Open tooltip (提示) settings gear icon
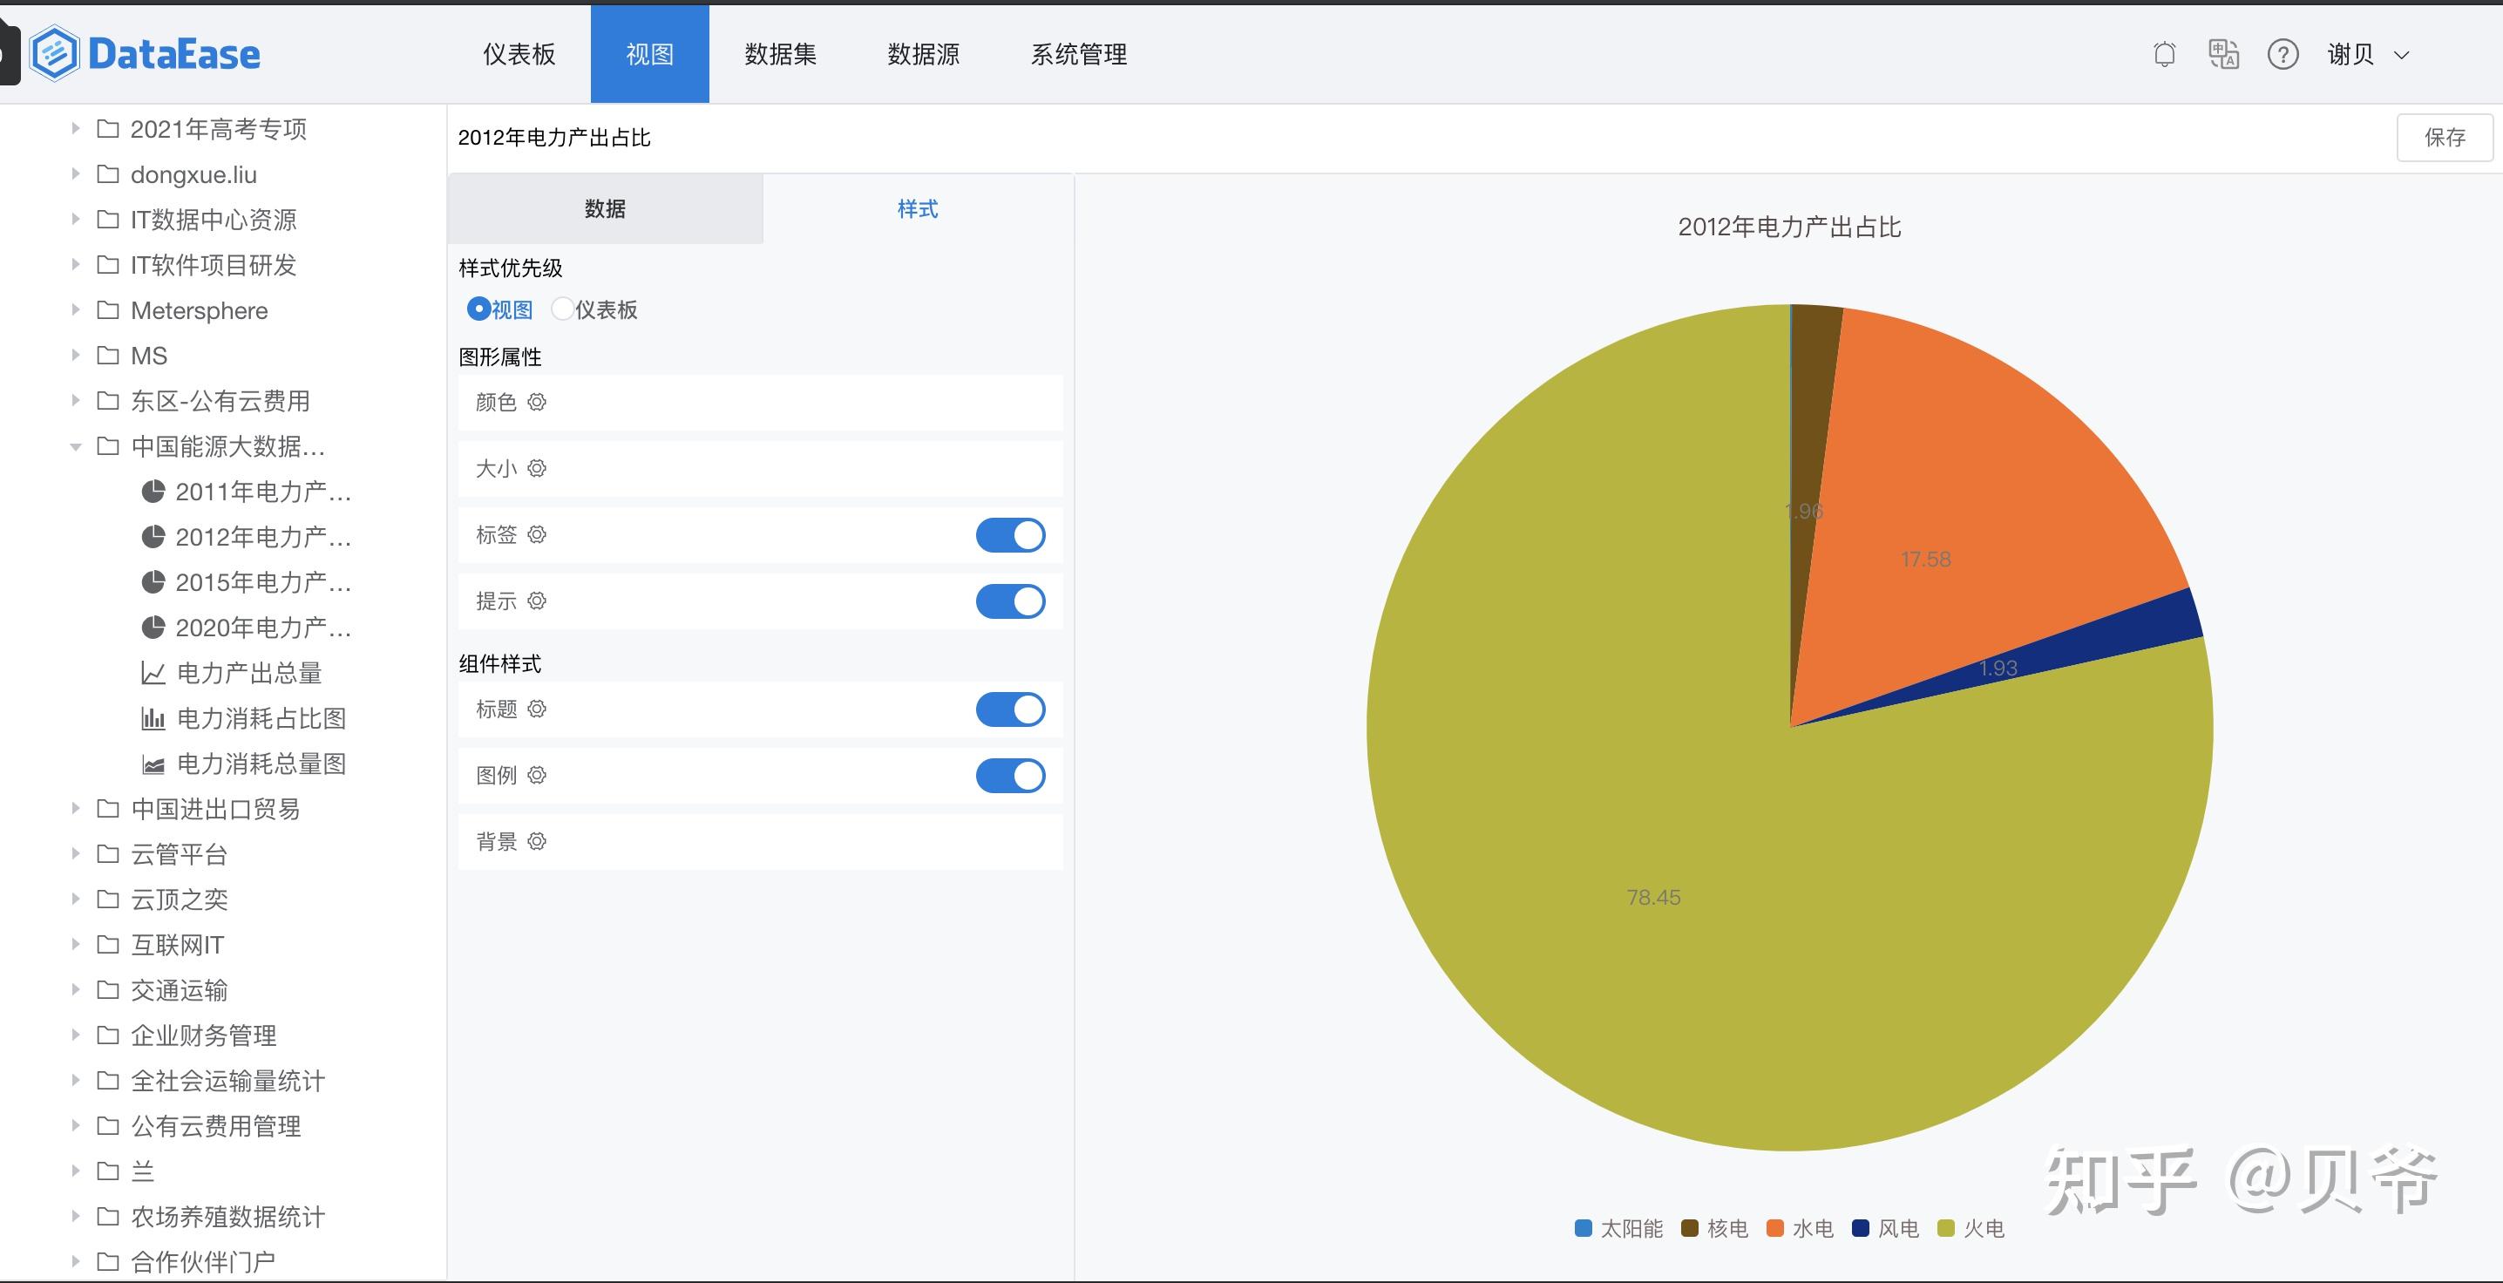 538,600
